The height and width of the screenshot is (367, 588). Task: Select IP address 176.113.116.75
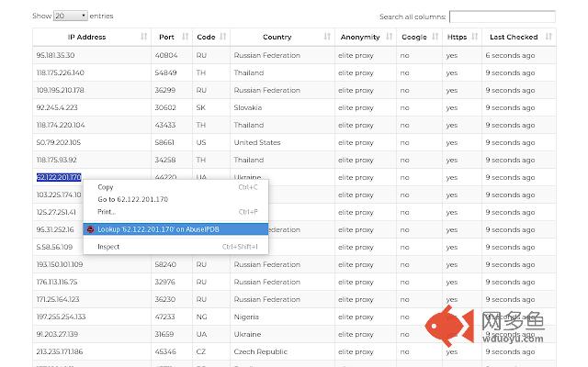57,282
